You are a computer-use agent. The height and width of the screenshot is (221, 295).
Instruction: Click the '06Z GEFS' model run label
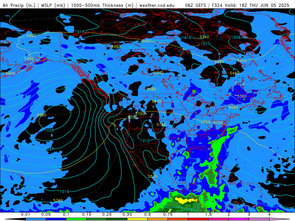(196, 5)
